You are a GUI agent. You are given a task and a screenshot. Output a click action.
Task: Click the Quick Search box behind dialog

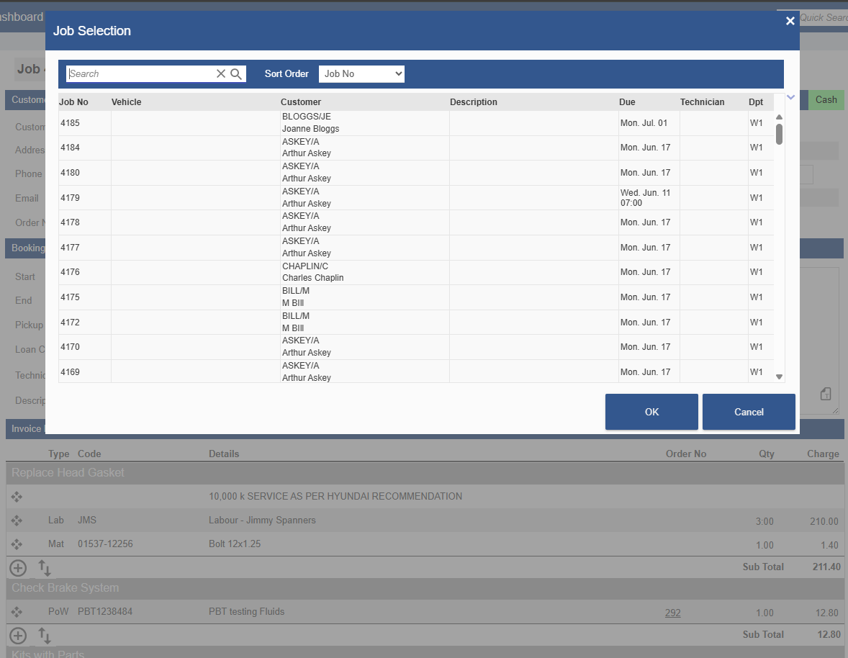pyautogui.click(x=823, y=17)
